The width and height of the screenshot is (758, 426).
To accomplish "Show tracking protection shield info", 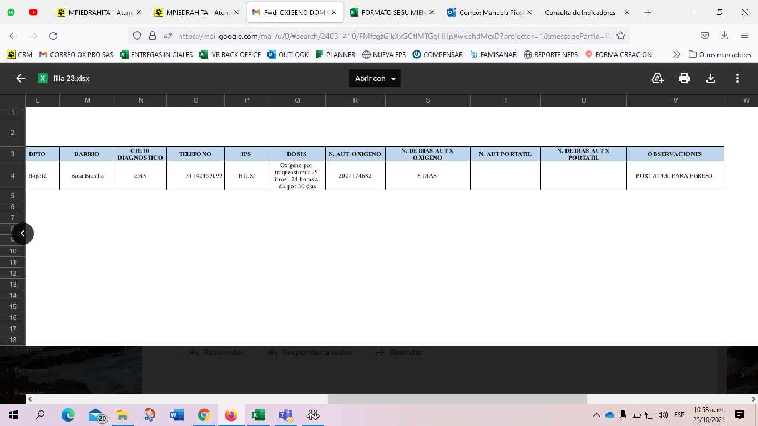I will pyautogui.click(x=138, y=36).
